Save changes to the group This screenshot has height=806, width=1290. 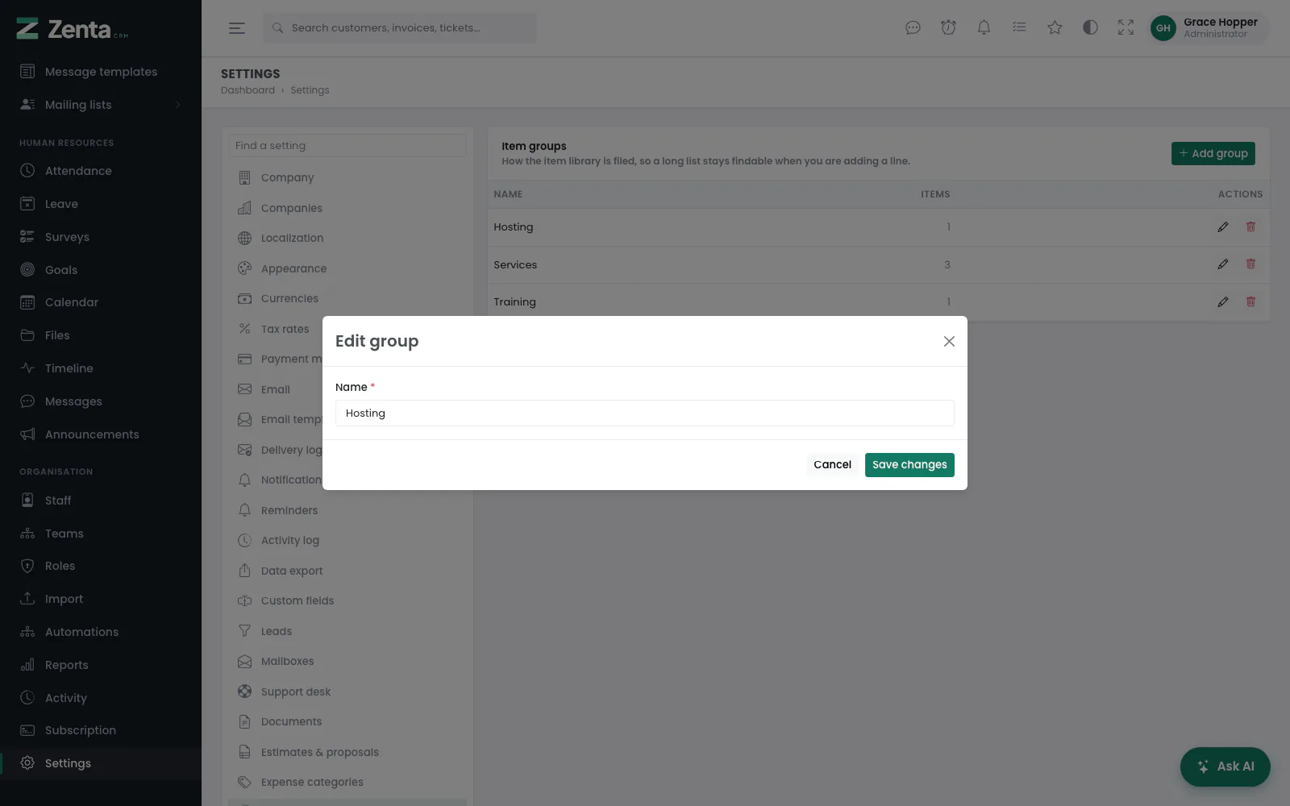(x=909, y=465)
